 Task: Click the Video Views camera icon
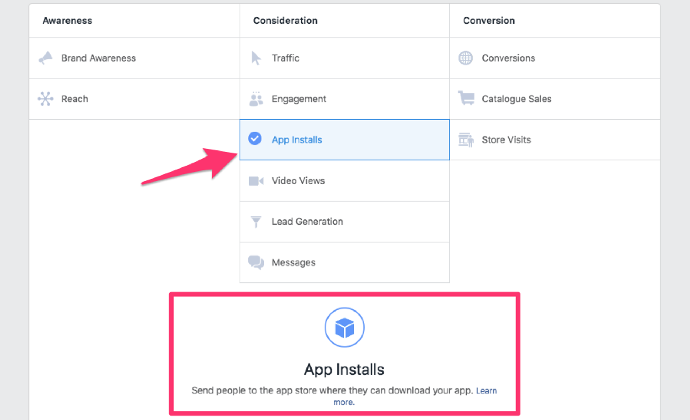point(256,181)
